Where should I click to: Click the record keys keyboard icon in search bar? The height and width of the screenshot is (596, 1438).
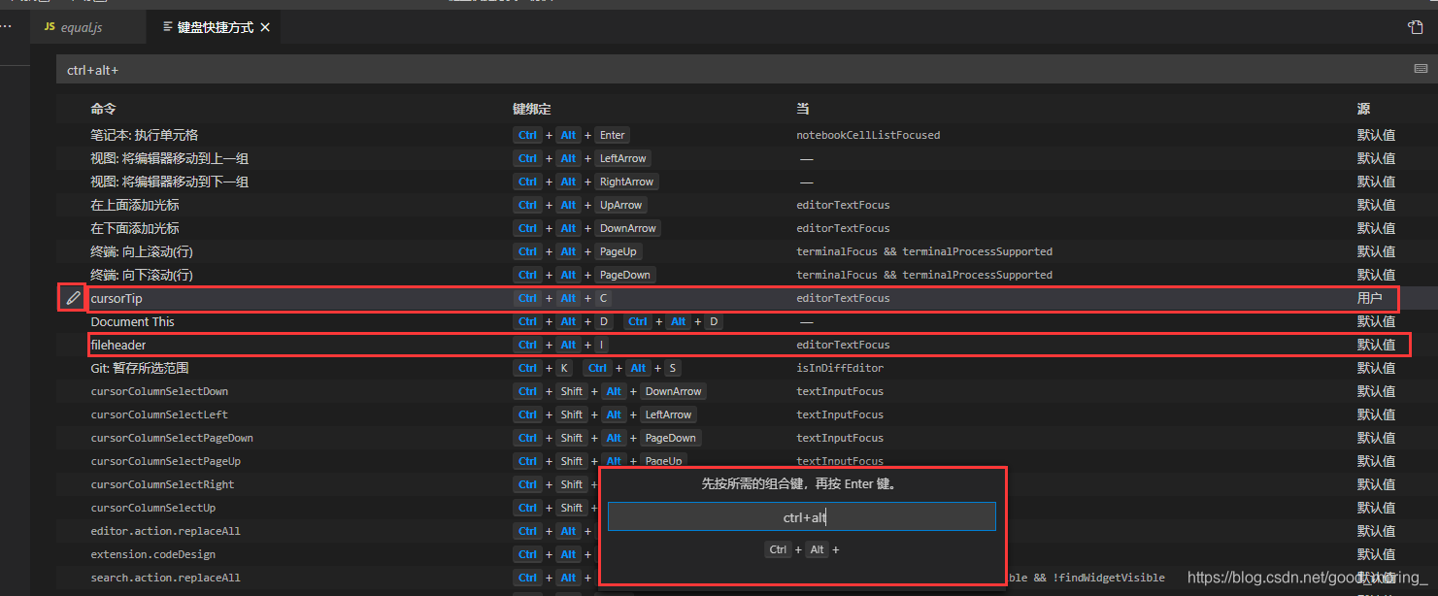1421,69
